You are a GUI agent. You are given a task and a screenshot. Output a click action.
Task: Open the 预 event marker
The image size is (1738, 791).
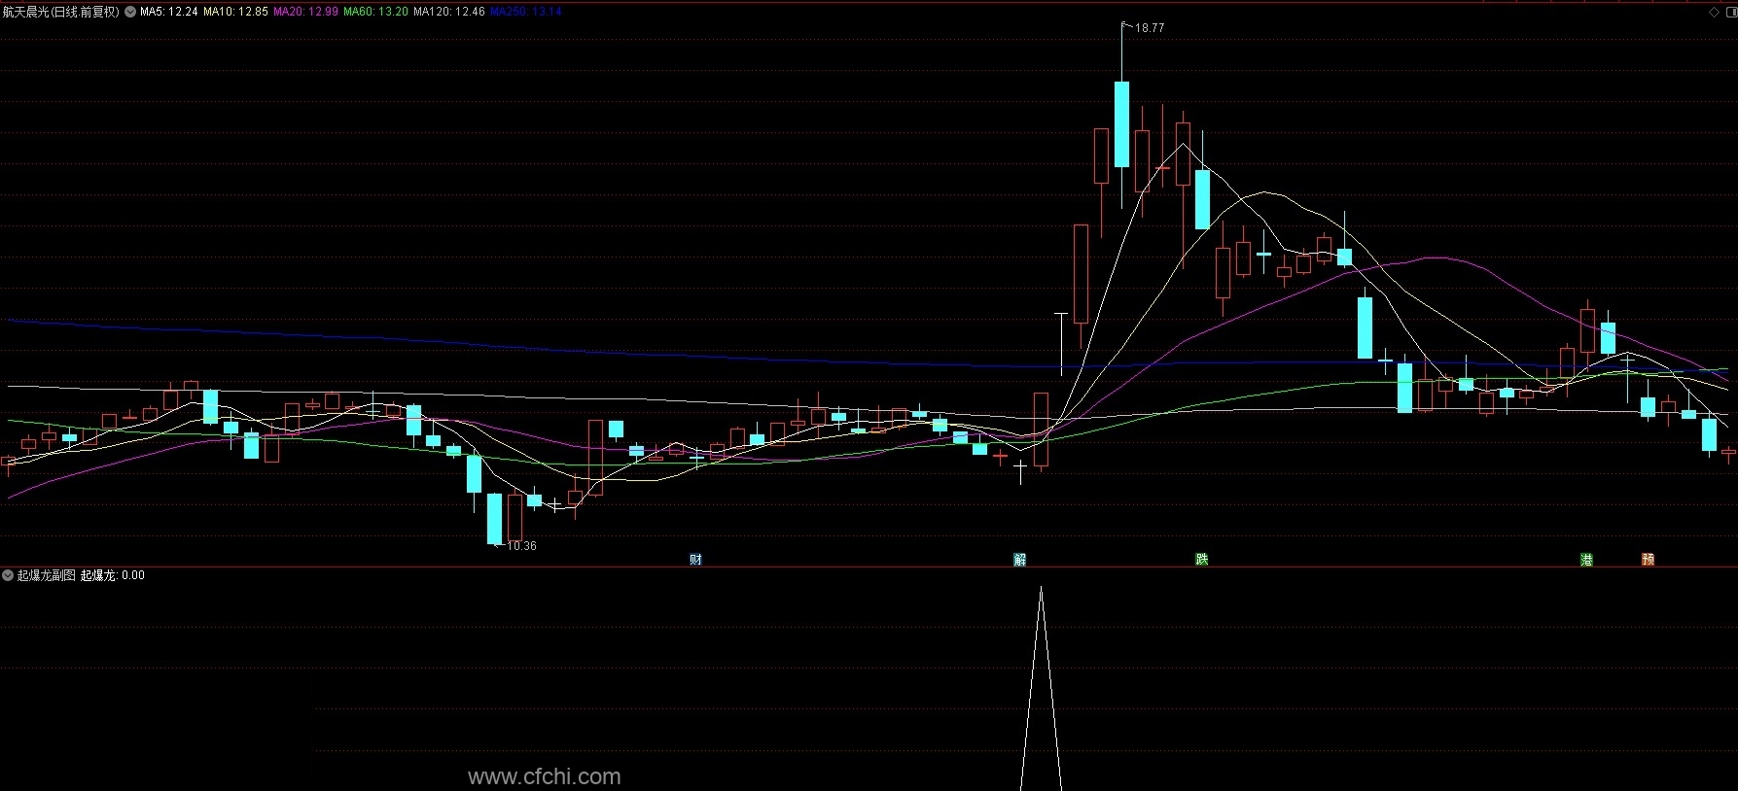pyautogui.click(x=1648, y=559)
